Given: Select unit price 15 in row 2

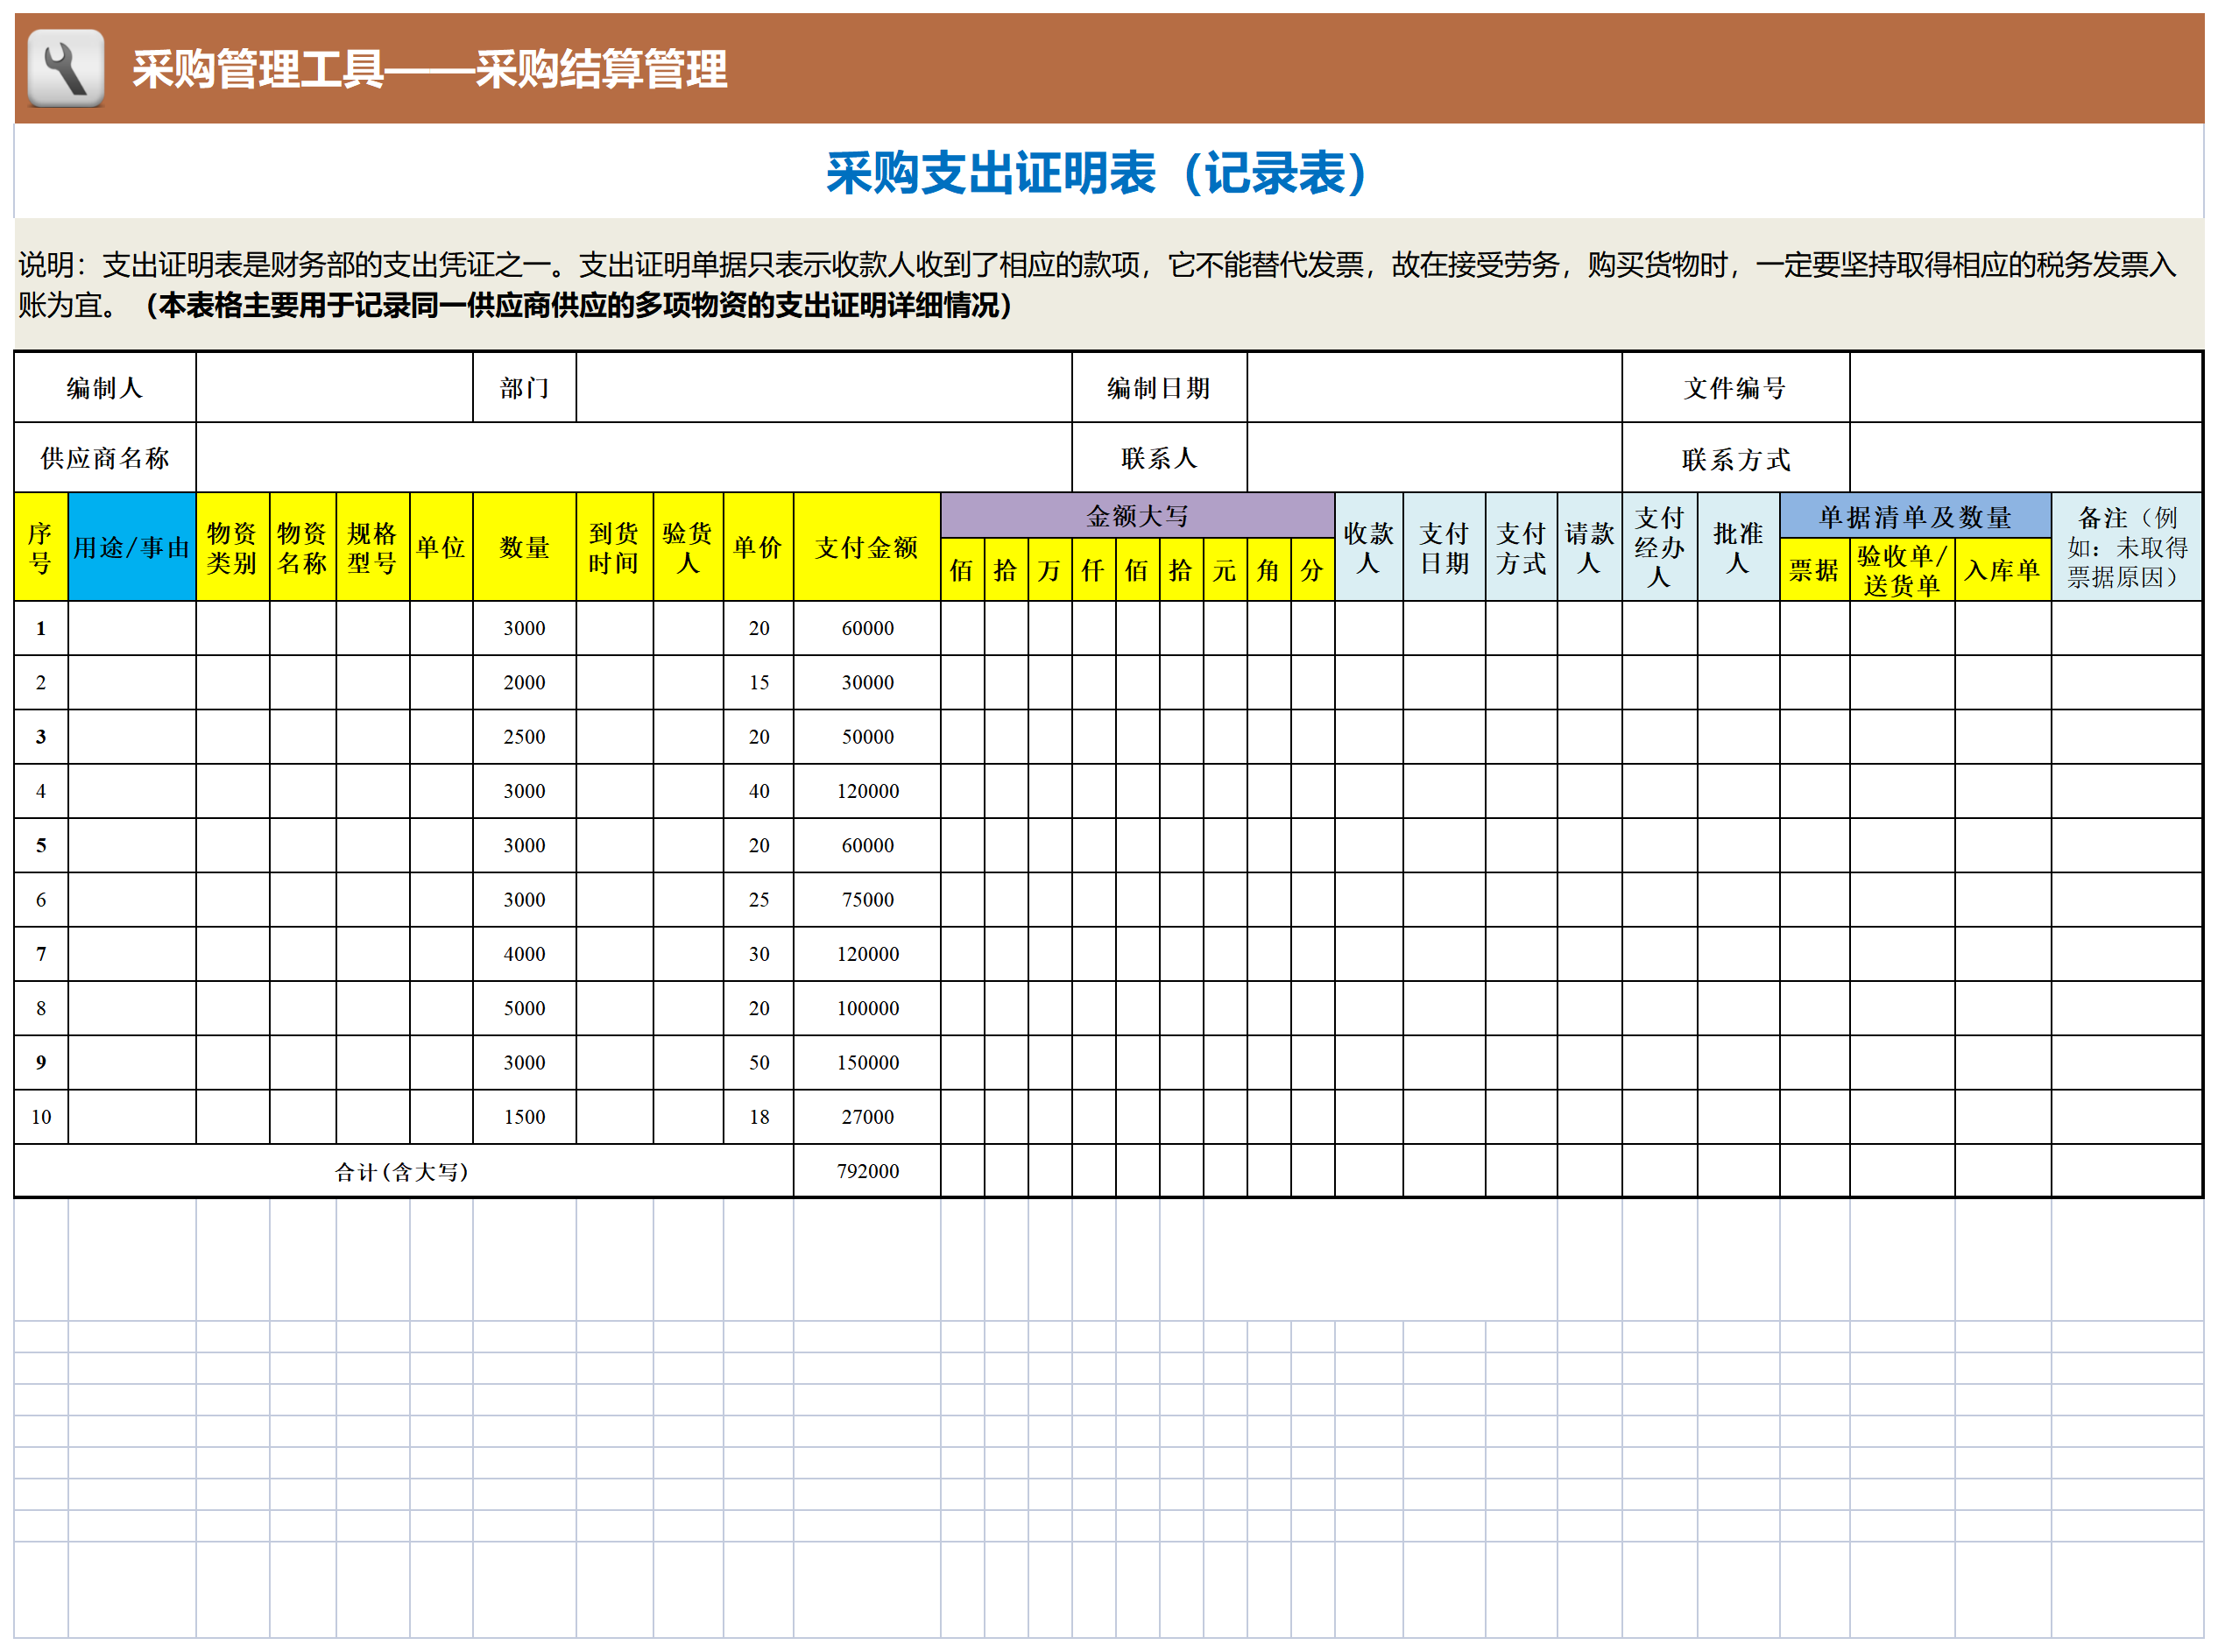Looking at the screenshot, I should tap(759, 682).
